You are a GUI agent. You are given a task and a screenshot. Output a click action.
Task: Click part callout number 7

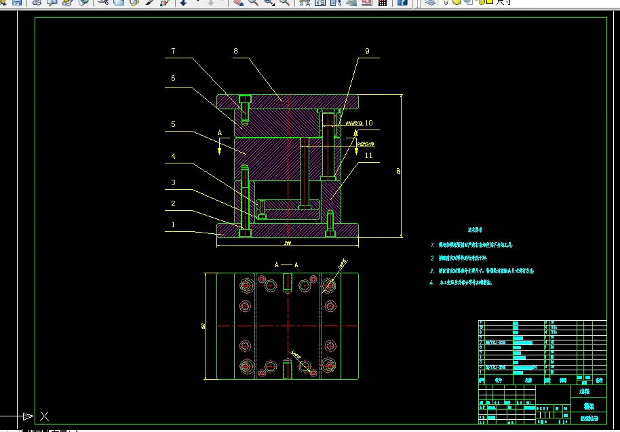pos(173,51)
